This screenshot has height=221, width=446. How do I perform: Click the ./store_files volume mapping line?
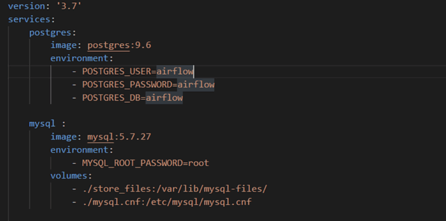174,189
